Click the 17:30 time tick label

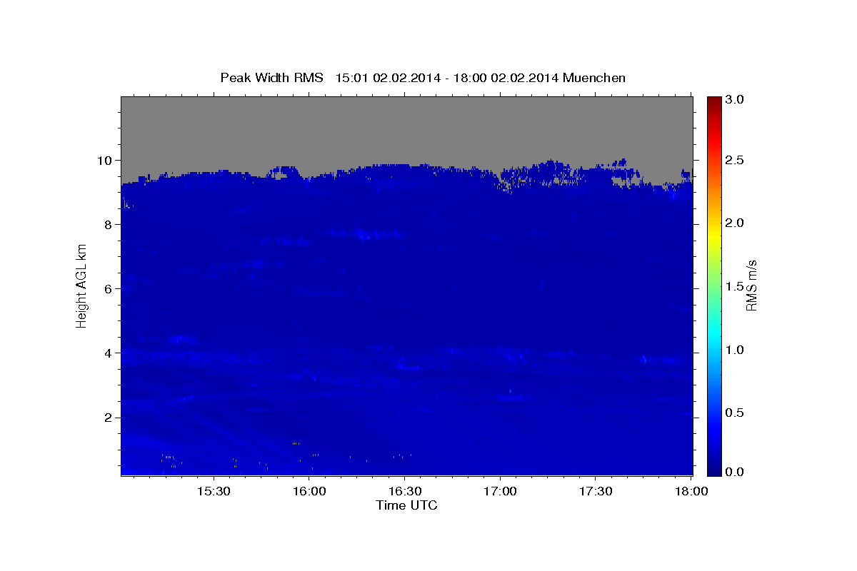coord(596,492)
